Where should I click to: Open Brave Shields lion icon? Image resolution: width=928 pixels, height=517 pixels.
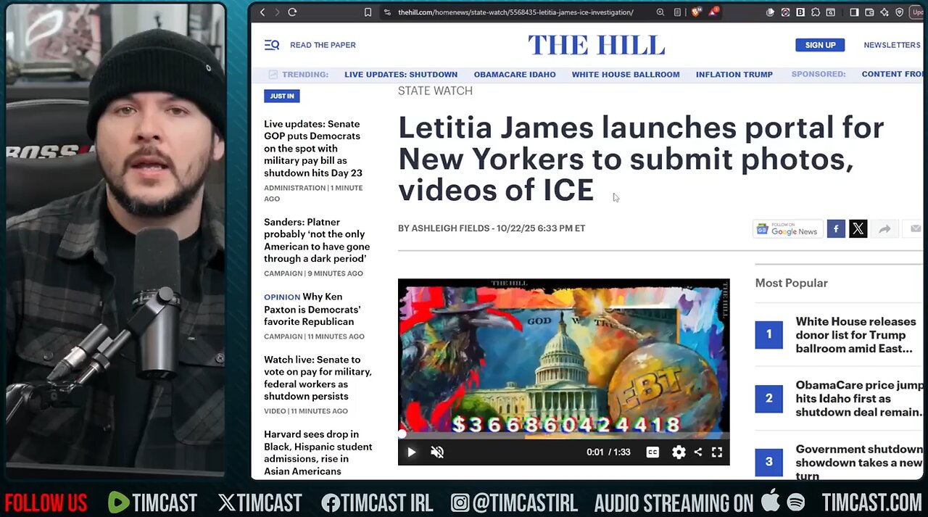695,12
